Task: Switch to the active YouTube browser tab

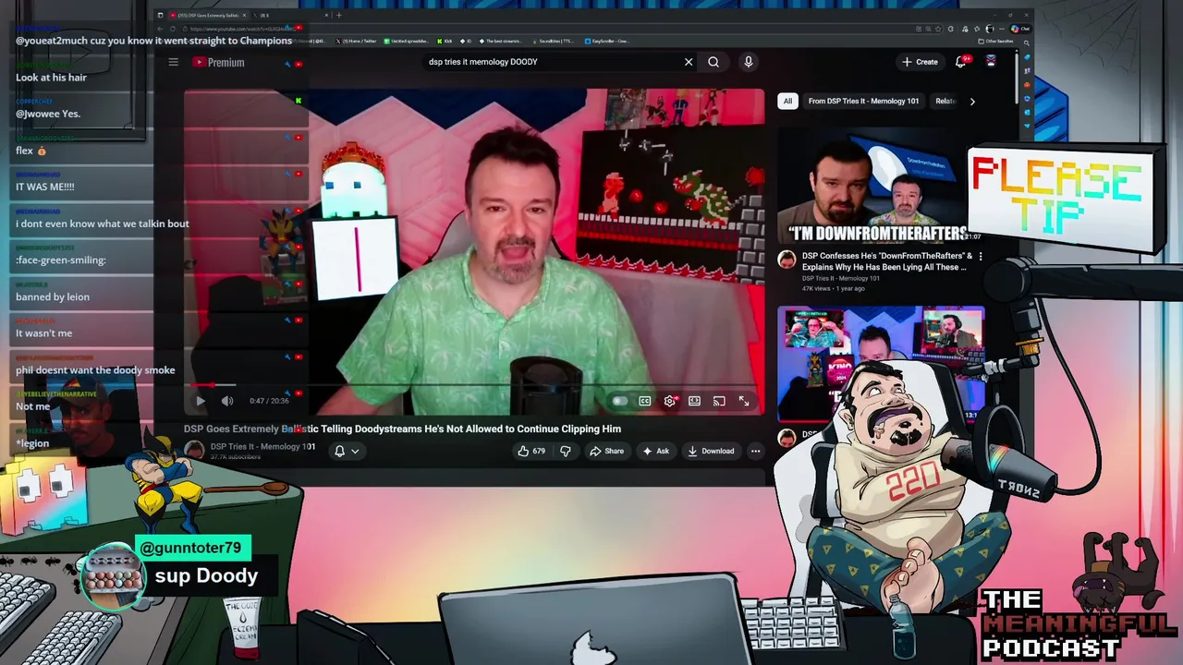Action: (x=208, y=15)
